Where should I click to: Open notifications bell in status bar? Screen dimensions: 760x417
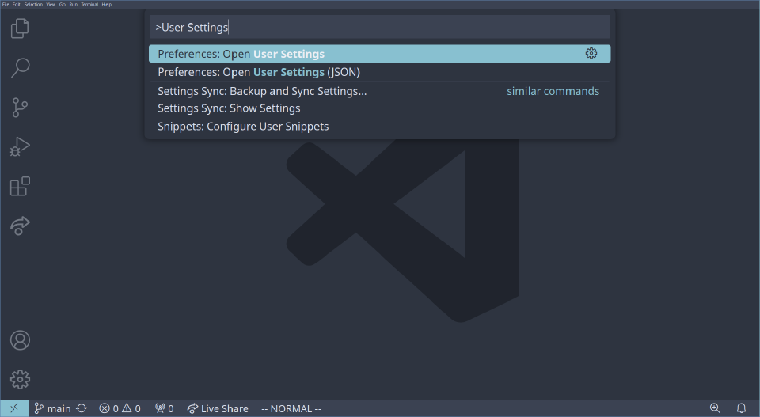pos(741,408)
